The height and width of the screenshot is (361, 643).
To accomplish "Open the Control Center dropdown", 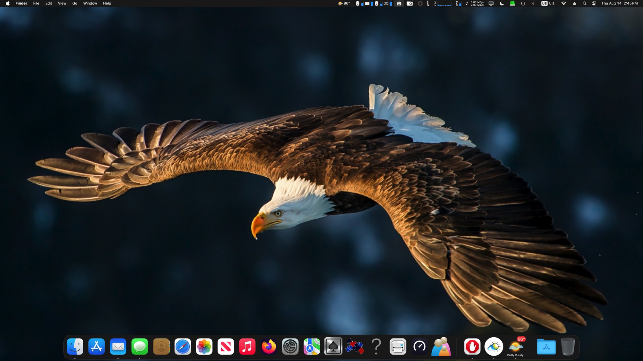I will coord(594,4).
